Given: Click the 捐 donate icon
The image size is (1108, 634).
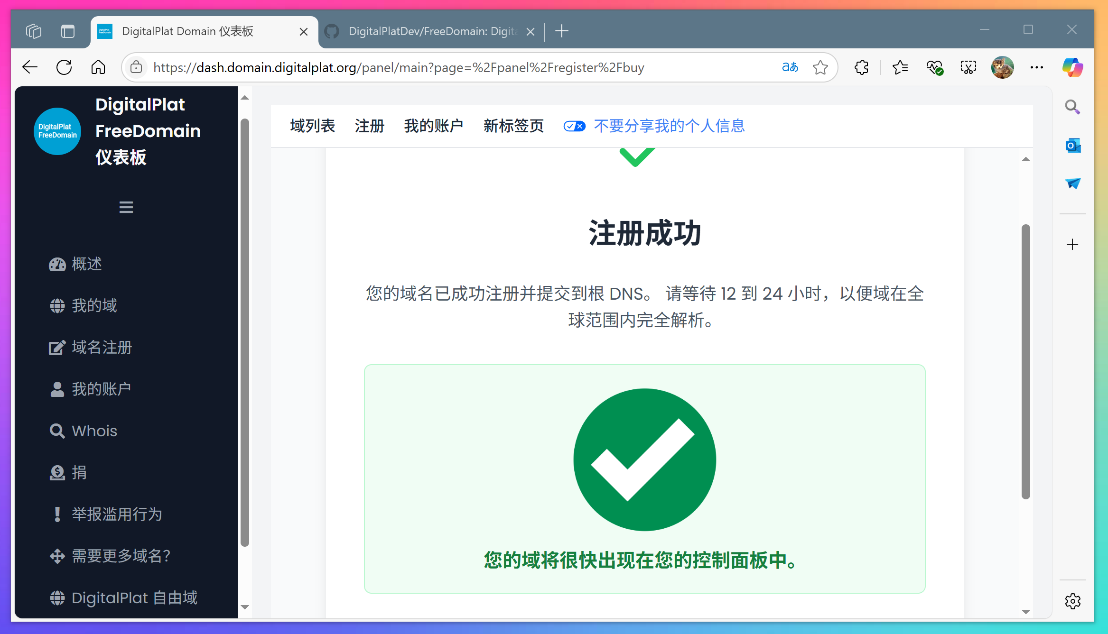Looking at the screenshot, I should 57,472.
